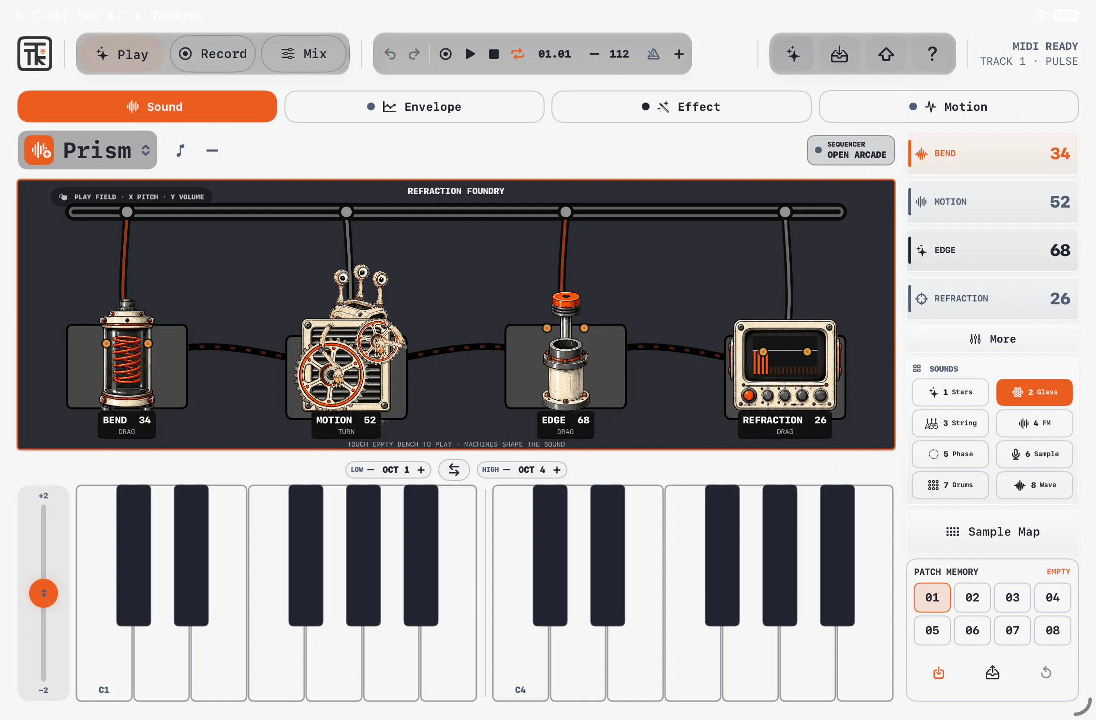This screenshot has height=720, width=1096.
Task: Click the sparkle magic icon in top-right toolbar
Action: pos(793,54)
